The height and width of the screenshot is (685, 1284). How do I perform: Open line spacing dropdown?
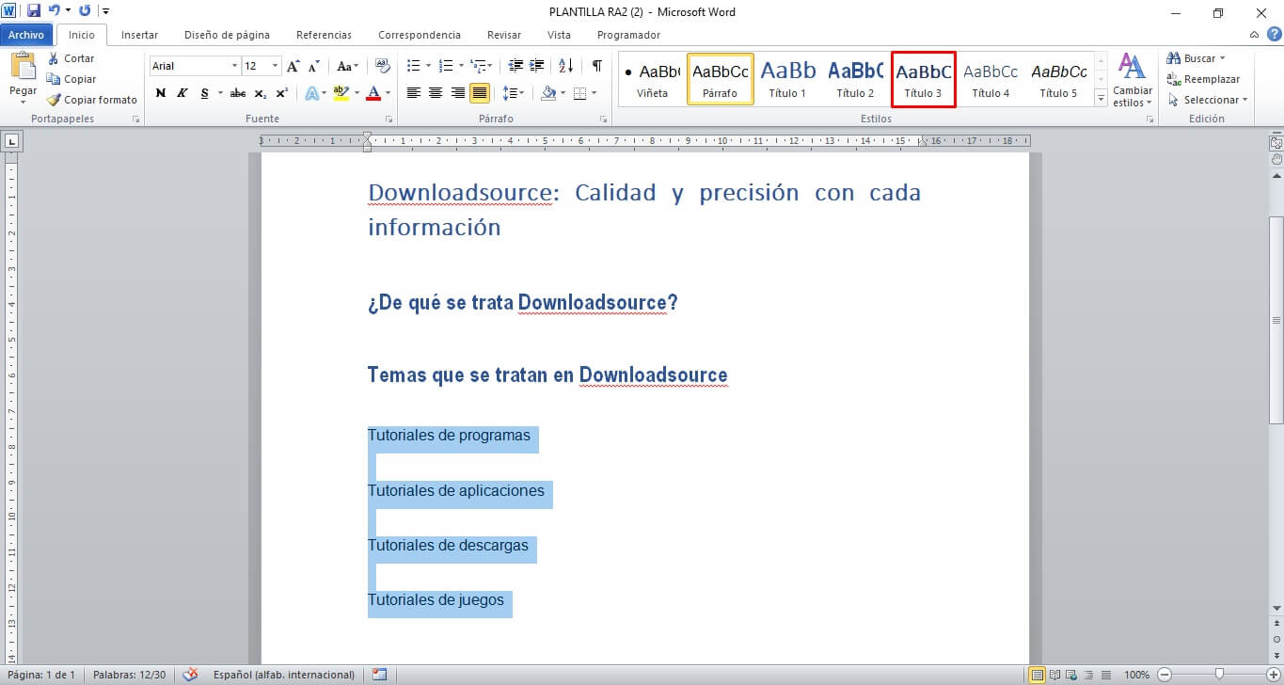[513, 93]
